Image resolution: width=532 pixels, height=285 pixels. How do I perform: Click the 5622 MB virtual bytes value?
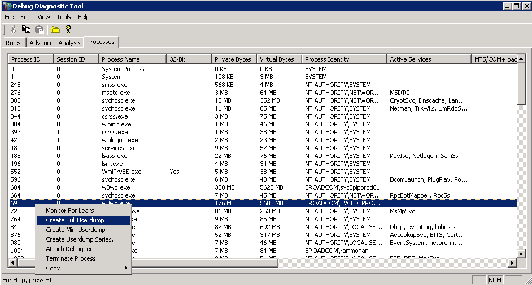272,187
